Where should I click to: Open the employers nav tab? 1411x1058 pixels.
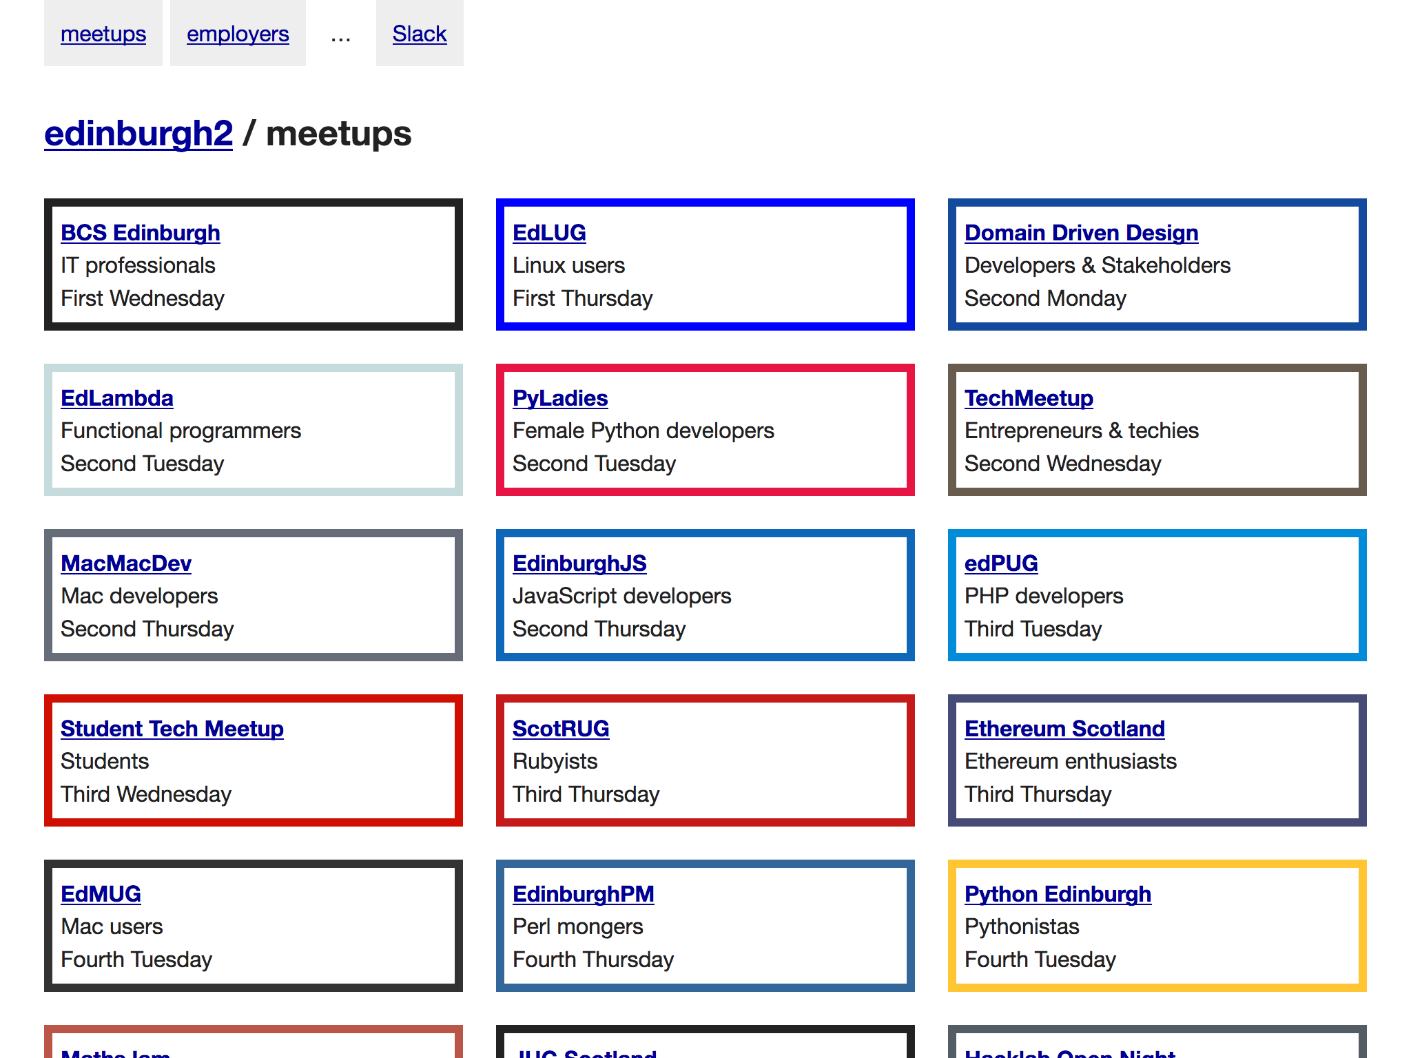point(238,34)
